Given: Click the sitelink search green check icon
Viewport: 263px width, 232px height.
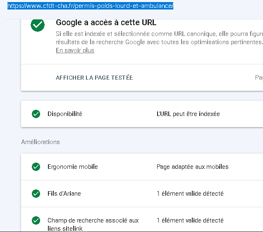Looking at the screenshot, I should (x=36, y=220).
